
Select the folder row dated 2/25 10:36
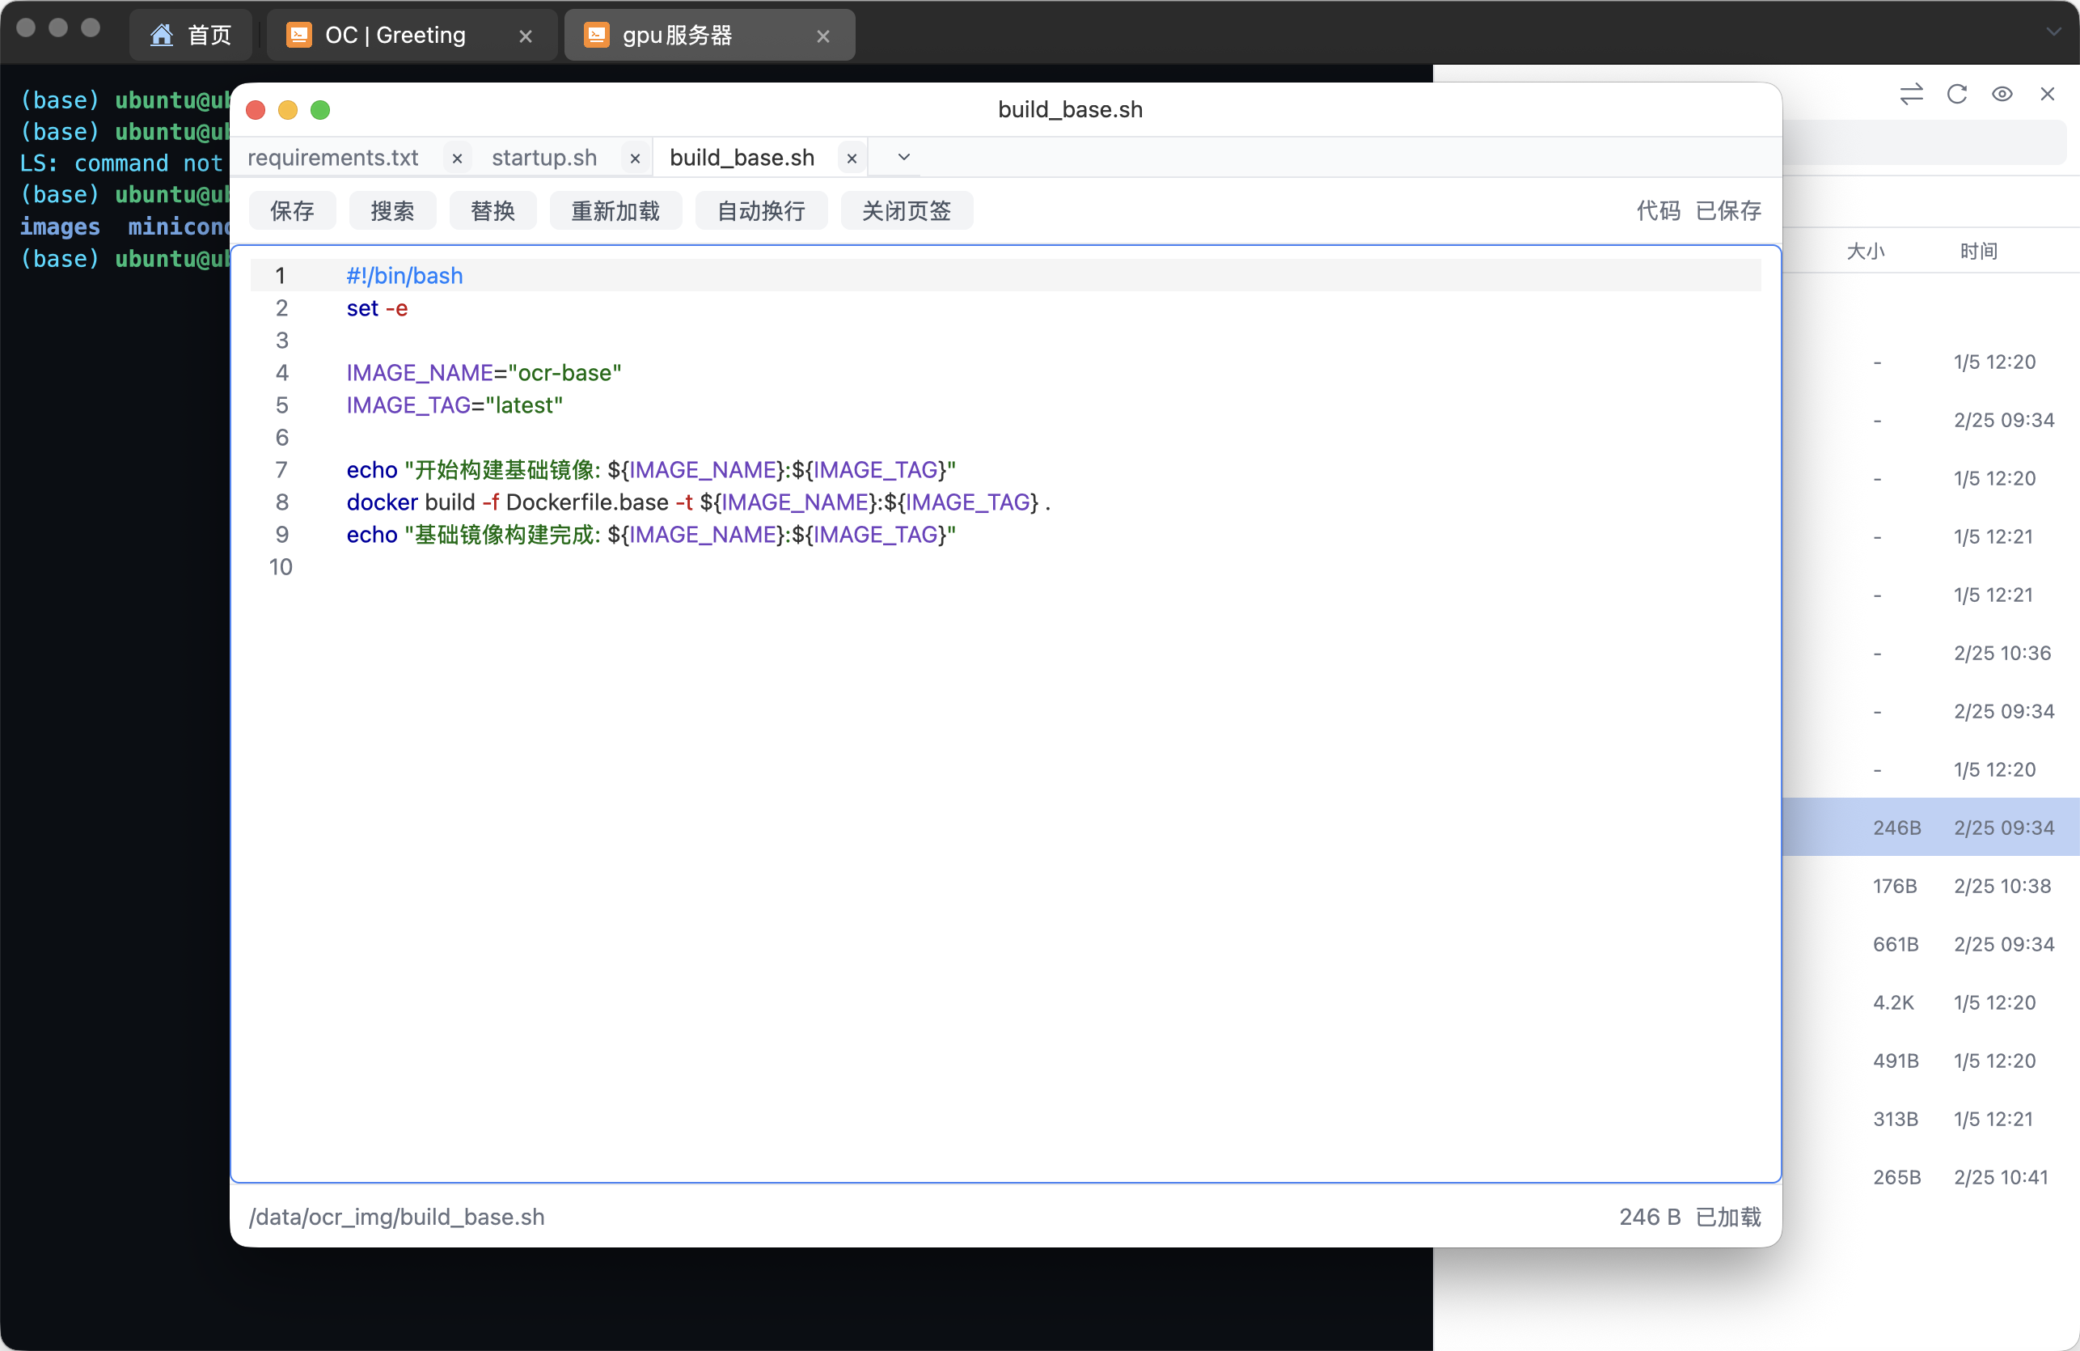pyautogui.click(x=1930, y=652)
